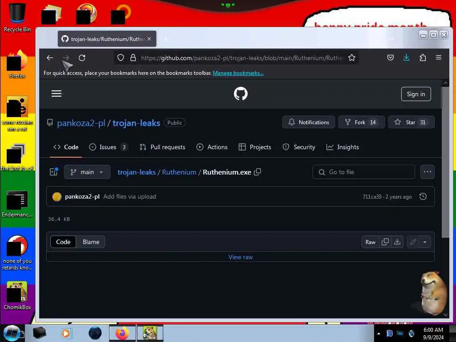Viewport: 456px width, 342px height.
Task: Click the Sign in button
Action: tap(416, 94)
